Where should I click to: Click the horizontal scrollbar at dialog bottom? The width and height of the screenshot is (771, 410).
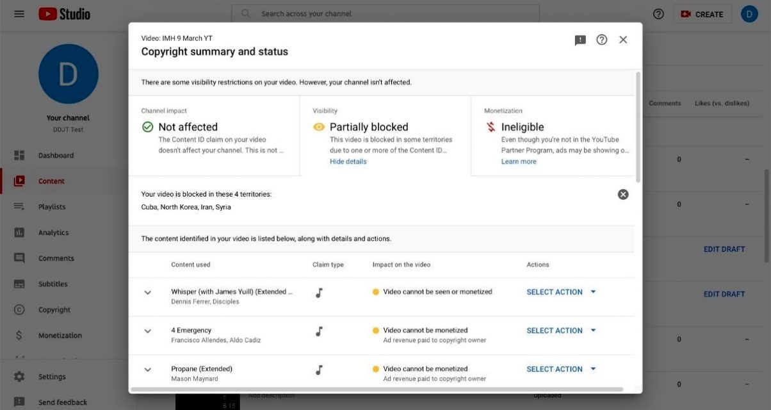[x=377, y=389]
